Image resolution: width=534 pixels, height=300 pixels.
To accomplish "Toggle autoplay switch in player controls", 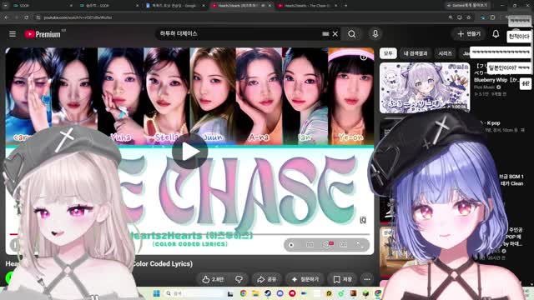I will coord(291,244).
